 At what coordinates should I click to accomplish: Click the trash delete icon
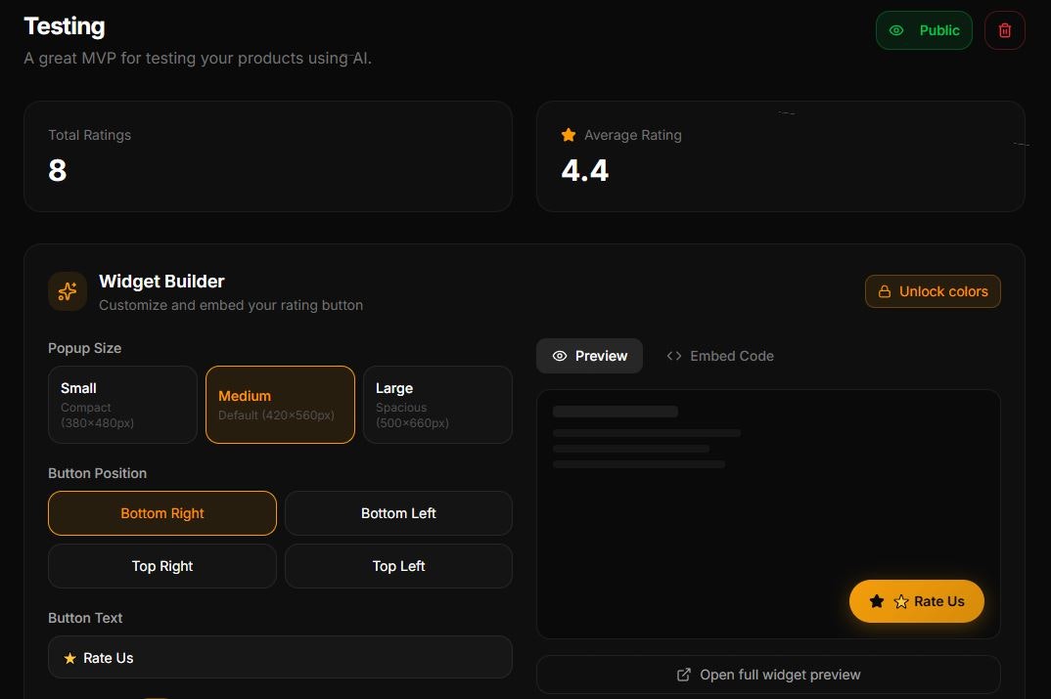click(1004, 30)
